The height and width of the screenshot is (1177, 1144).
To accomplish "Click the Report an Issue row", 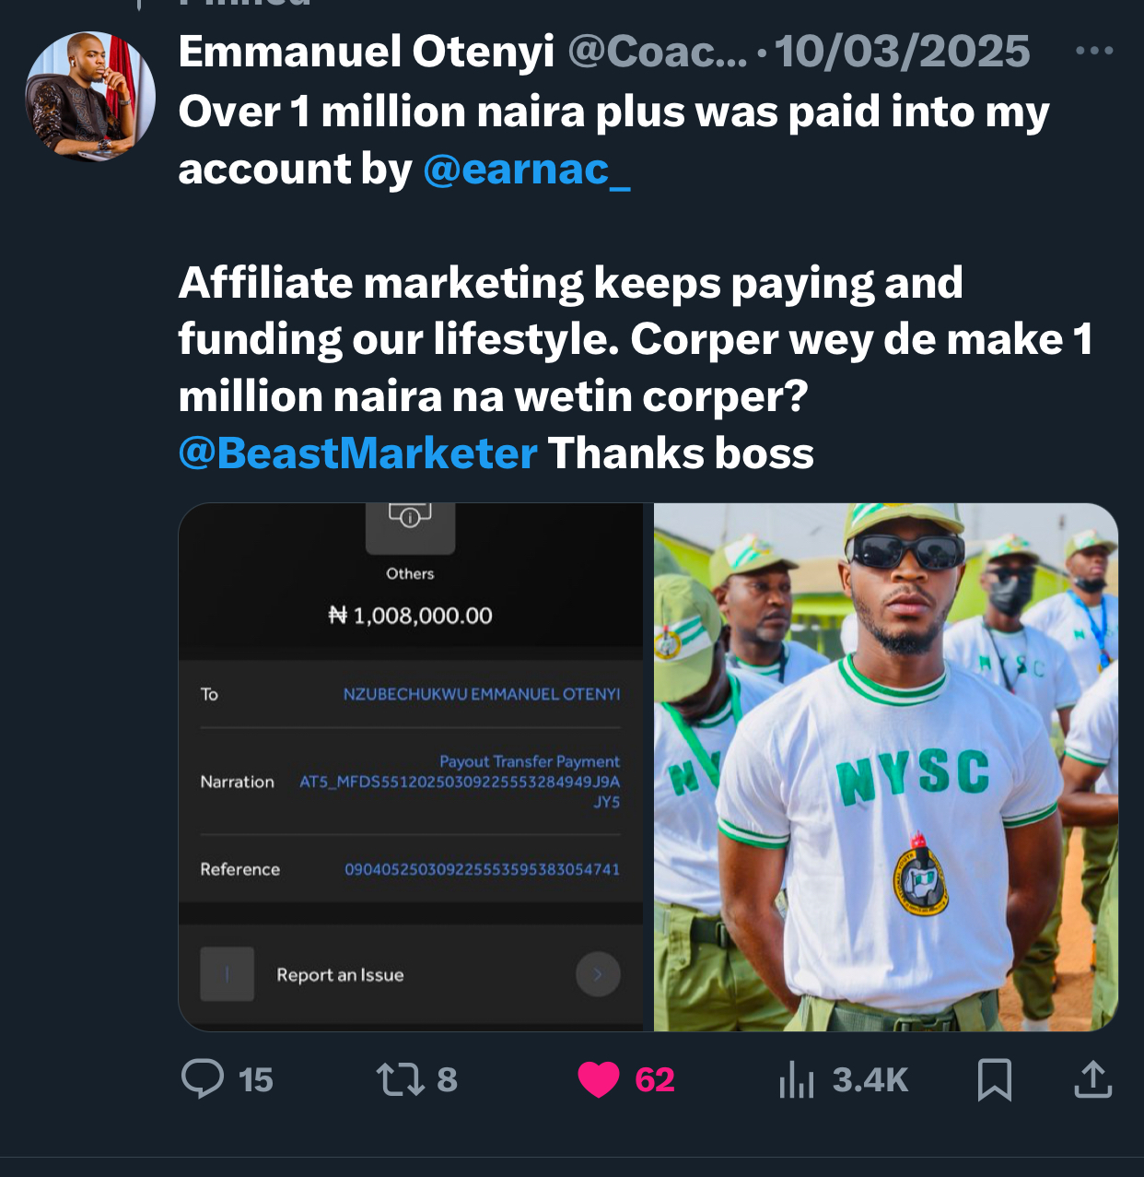I will pos(411,974).
